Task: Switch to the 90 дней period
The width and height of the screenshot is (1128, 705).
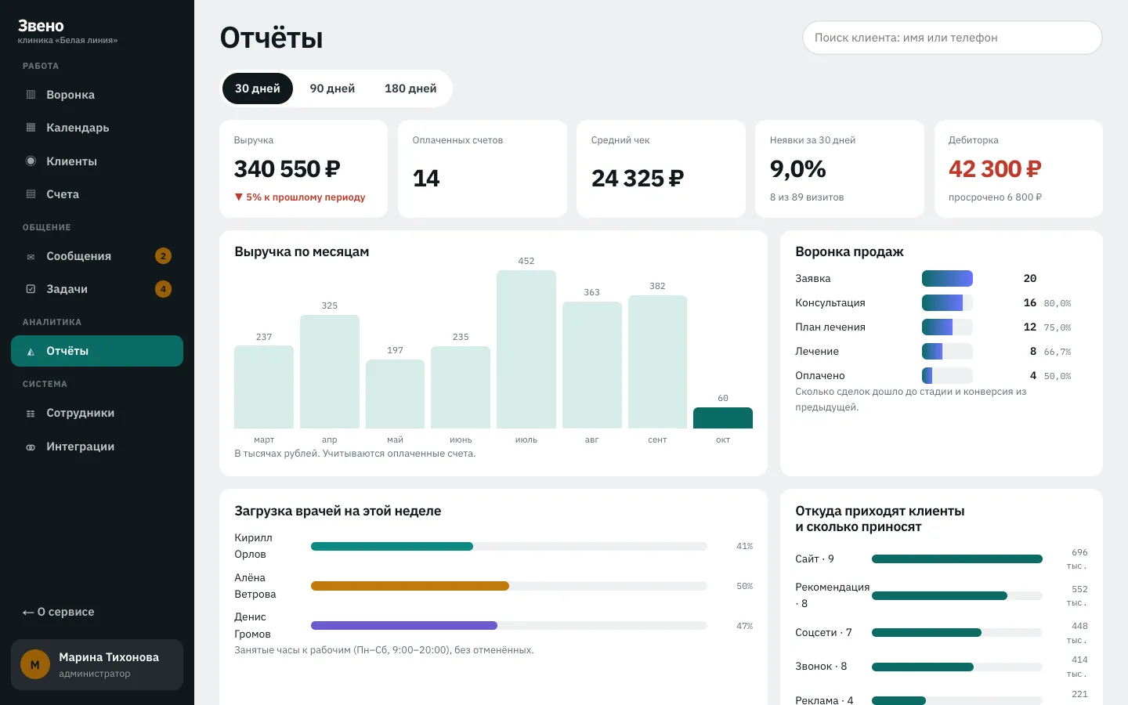Action: tap(332, 89)
